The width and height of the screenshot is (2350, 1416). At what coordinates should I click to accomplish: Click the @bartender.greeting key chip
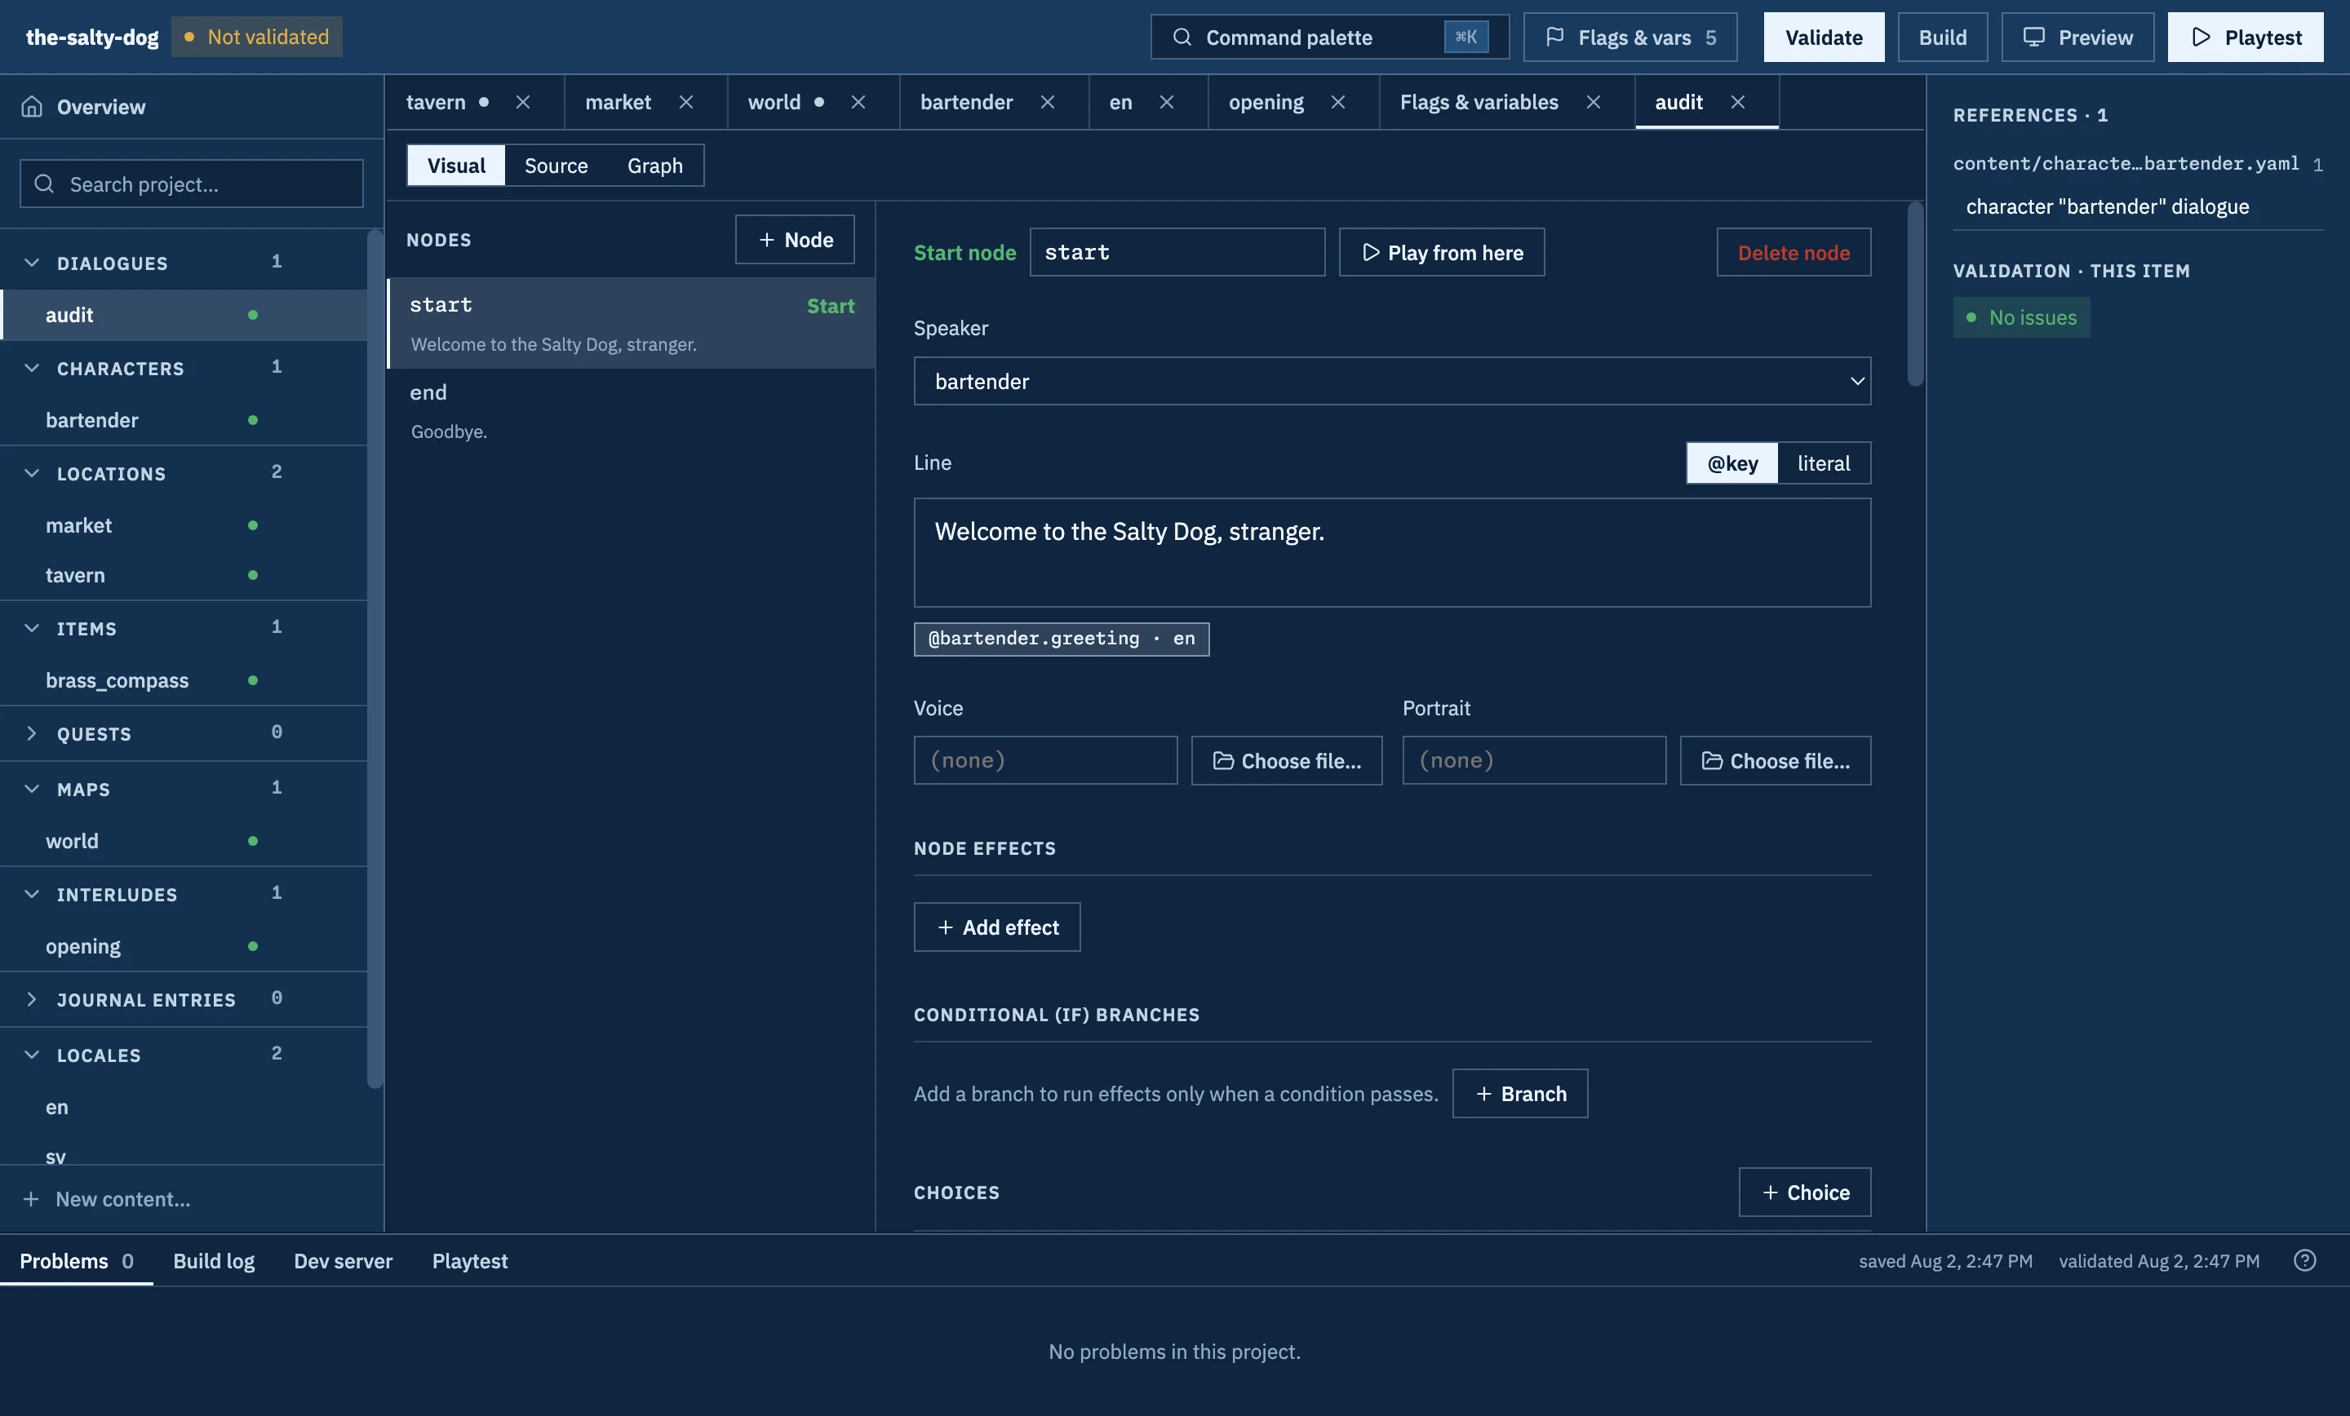pos(1062,639)
